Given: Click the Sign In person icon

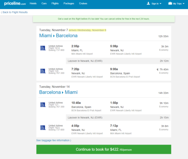Looking at the screenshot, I should pos(148,3).
